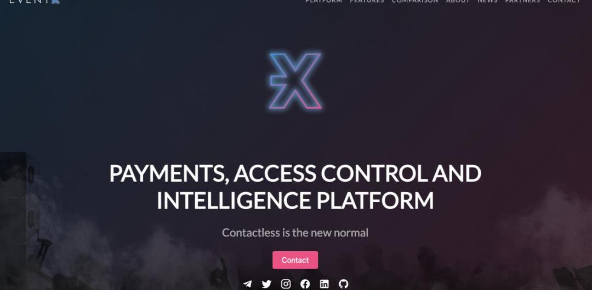The image size is (592, 290).
Task: Navigate to the News section
Action: [487, 1]
